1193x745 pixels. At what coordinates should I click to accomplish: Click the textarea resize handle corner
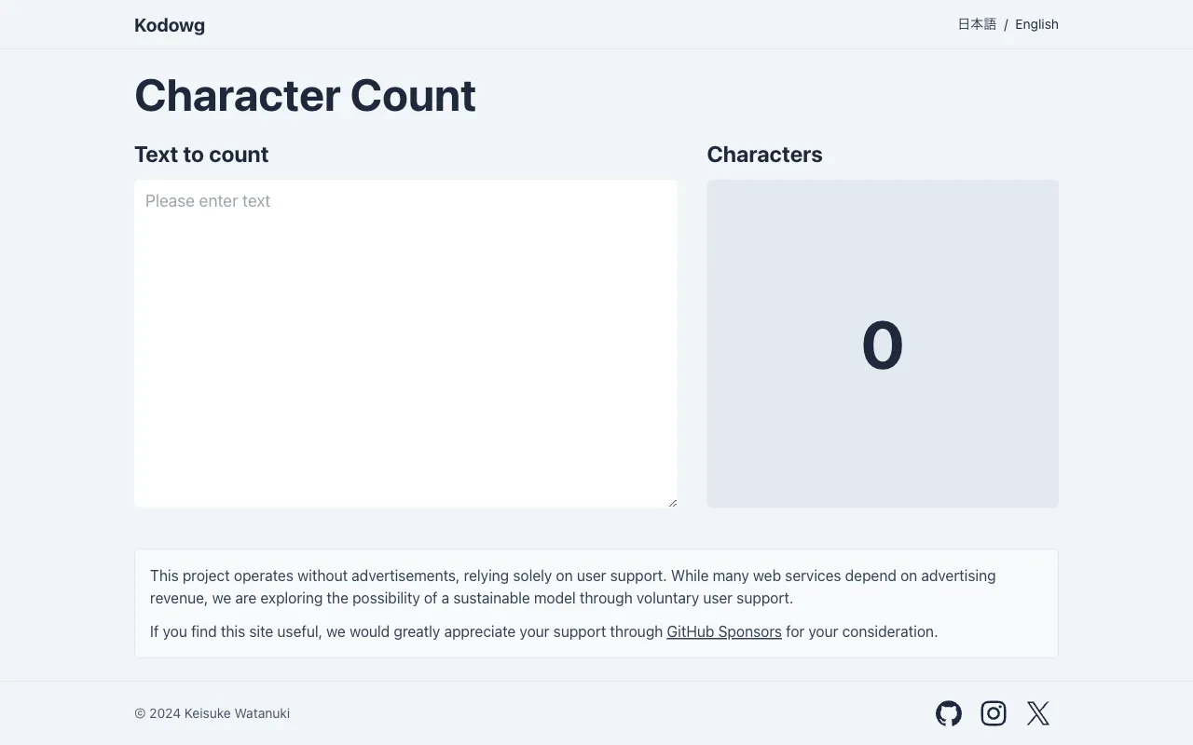click(x=672, y=503)
